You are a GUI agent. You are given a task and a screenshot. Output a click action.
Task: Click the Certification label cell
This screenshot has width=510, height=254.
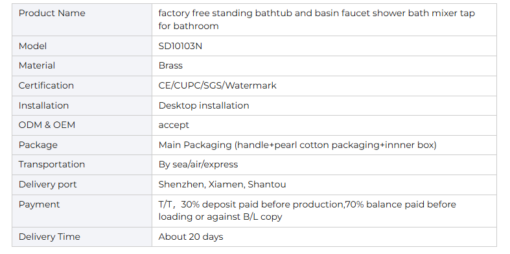(x=82, y=86)
